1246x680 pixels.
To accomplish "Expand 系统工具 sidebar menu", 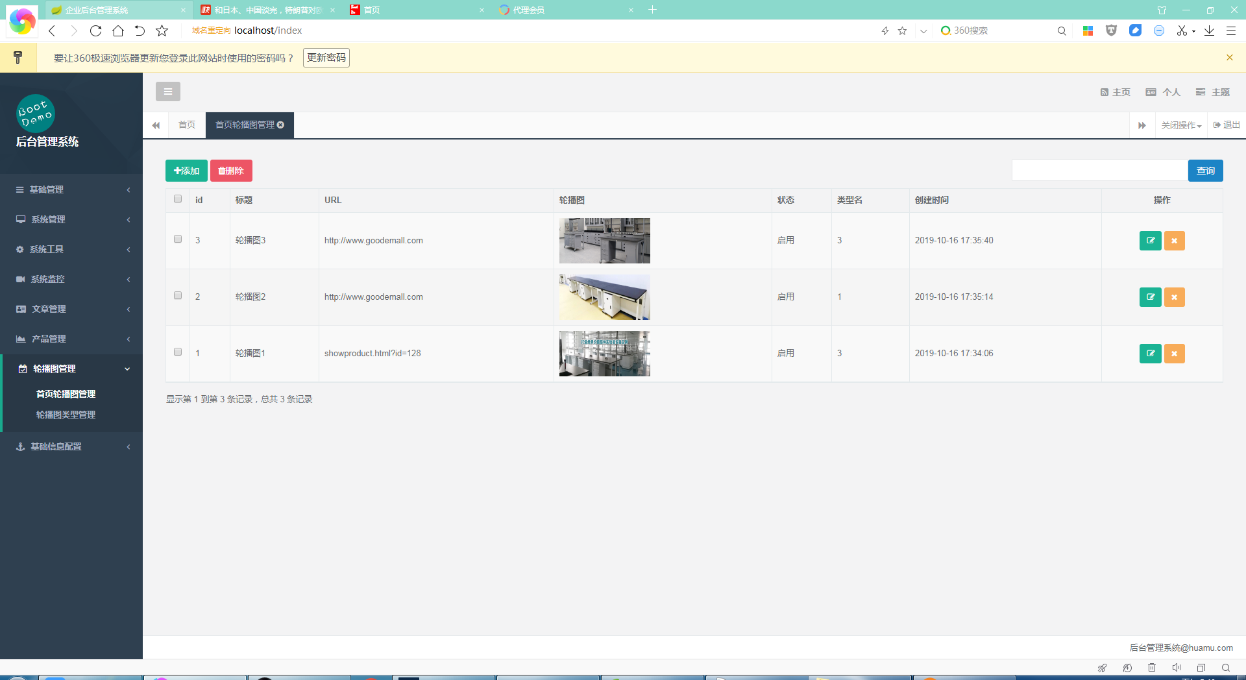I will point(71,249).
